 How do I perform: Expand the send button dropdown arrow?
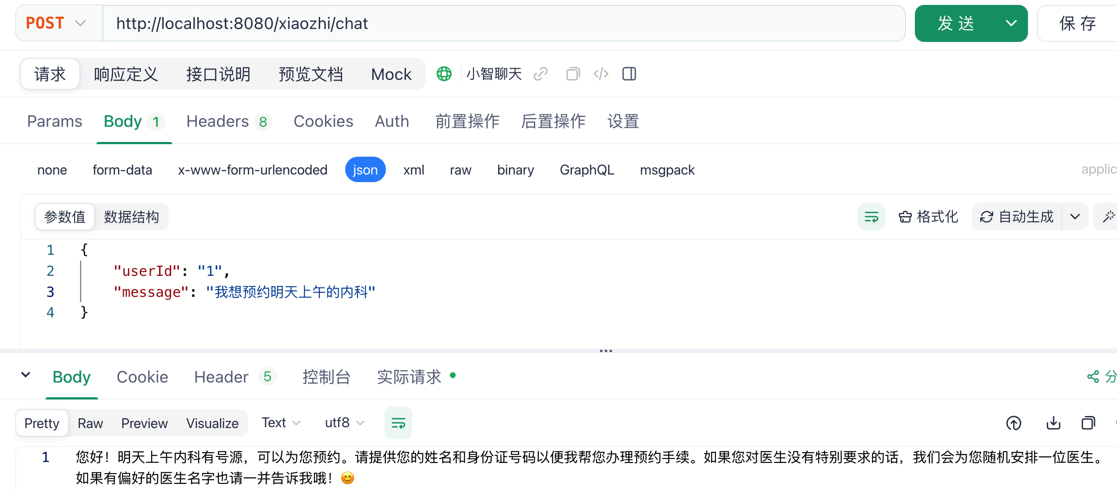(1011, 23)
